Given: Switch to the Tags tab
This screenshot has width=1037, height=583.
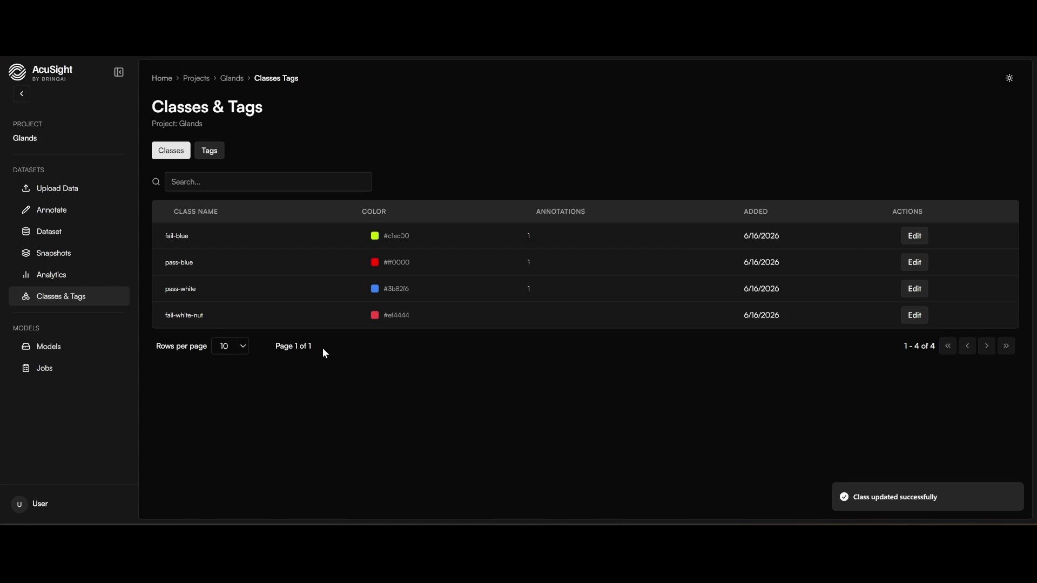Looking at the screenshot, I should pyautogui.click(x=210, y=151).
